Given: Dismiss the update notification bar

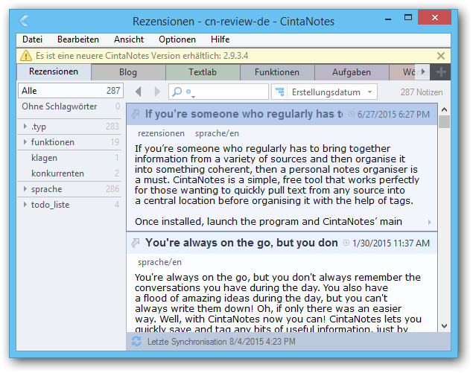Looking at the screenshot, I should tap(441, 56).
